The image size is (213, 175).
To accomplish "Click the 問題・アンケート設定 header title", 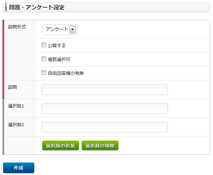I will point(37,7).
